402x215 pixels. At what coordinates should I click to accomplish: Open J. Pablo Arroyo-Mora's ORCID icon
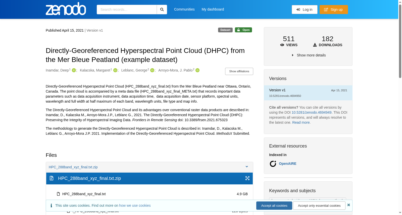[197, 70]
